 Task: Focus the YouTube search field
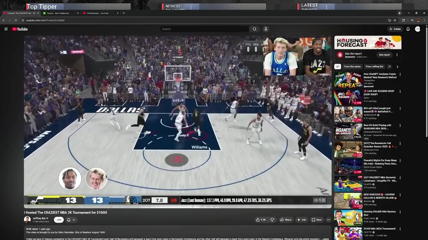[x=205, y=29]
